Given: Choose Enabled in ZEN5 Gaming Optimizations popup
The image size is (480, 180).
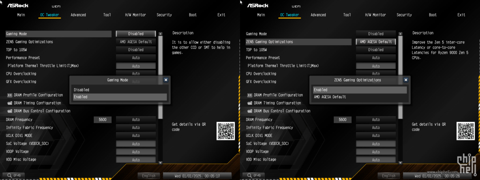Looking at the screenshot, I should pyautogui.click(x=360, y=90).
